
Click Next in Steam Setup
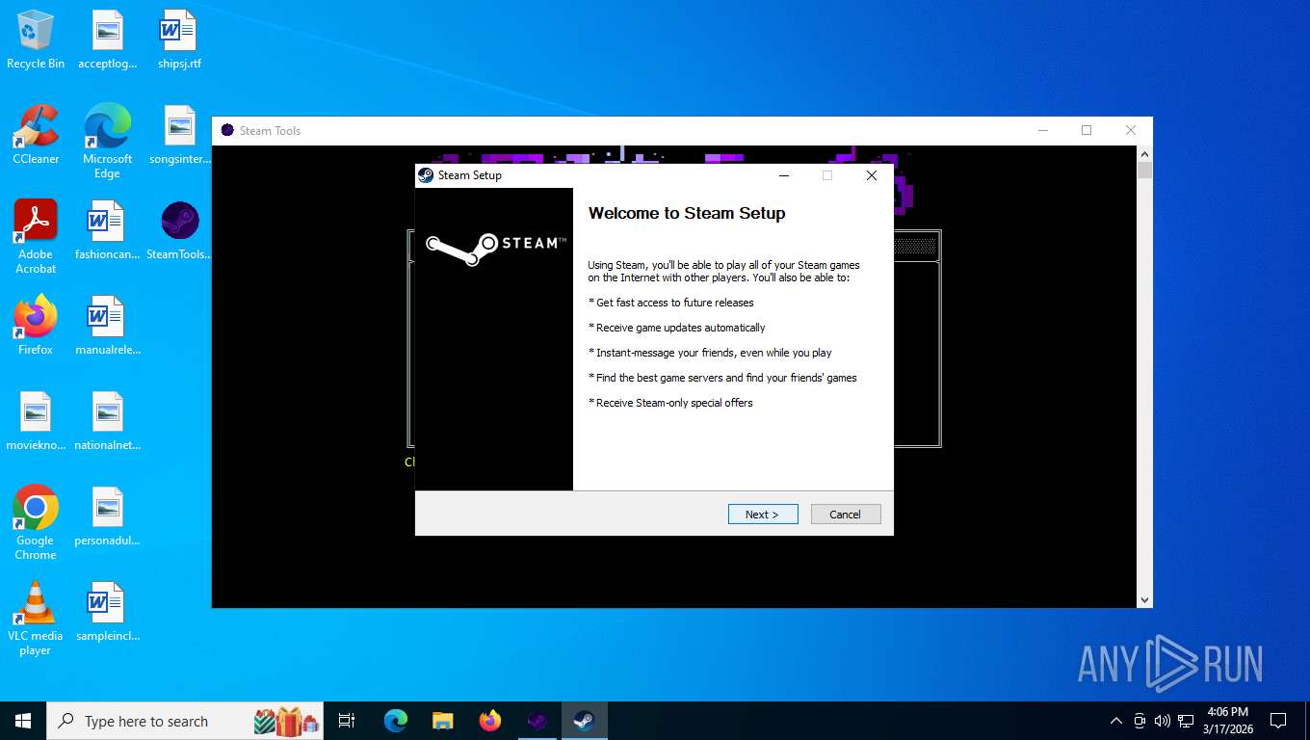[x=763, y=515]
